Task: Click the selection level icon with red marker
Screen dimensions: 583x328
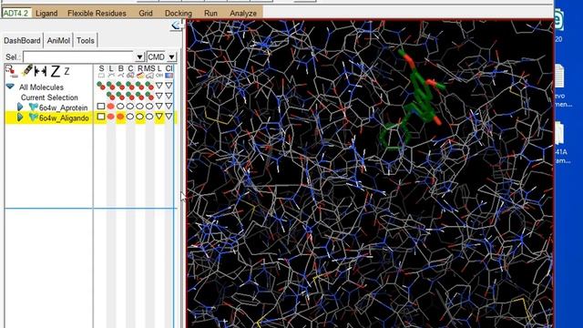Action: click(x=11, y=71)
